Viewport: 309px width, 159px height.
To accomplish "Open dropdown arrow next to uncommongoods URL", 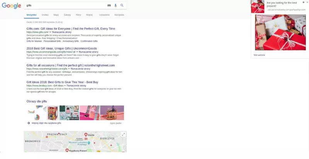I will (77, 52).
